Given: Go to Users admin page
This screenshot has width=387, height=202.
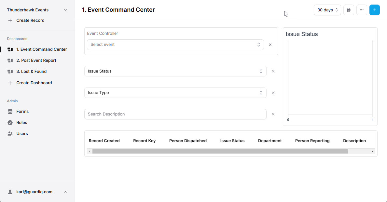Looking at the screenshot, I should 22,134.
